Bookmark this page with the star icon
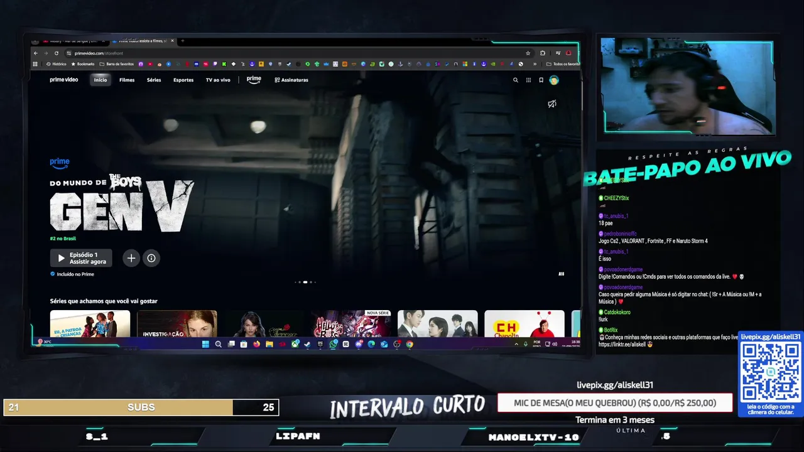 (528, 53)
